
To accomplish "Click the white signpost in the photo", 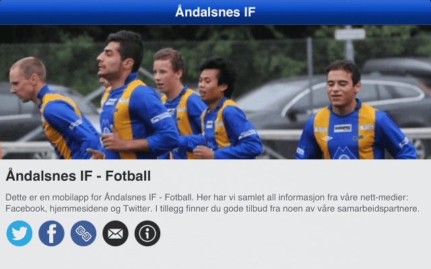I will click(350, 34).
